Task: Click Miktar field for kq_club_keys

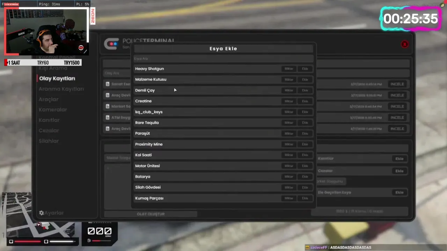Action: pos(289,112)
